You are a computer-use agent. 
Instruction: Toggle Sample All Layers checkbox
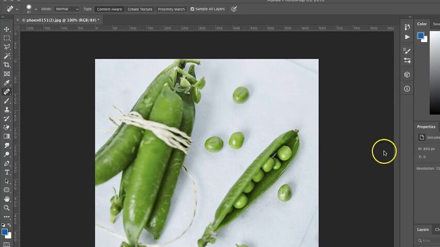point(192,9)
